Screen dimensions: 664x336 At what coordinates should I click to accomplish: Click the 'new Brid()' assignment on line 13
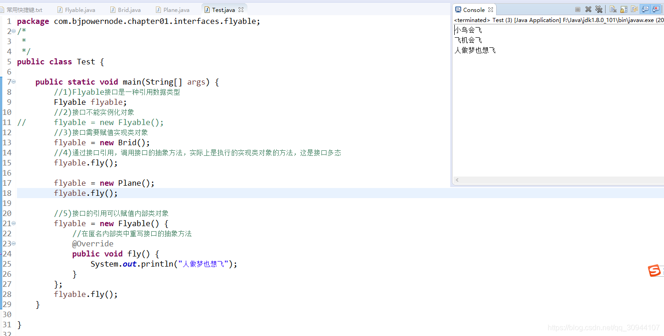pyautogui.click(x=102, y=142)
